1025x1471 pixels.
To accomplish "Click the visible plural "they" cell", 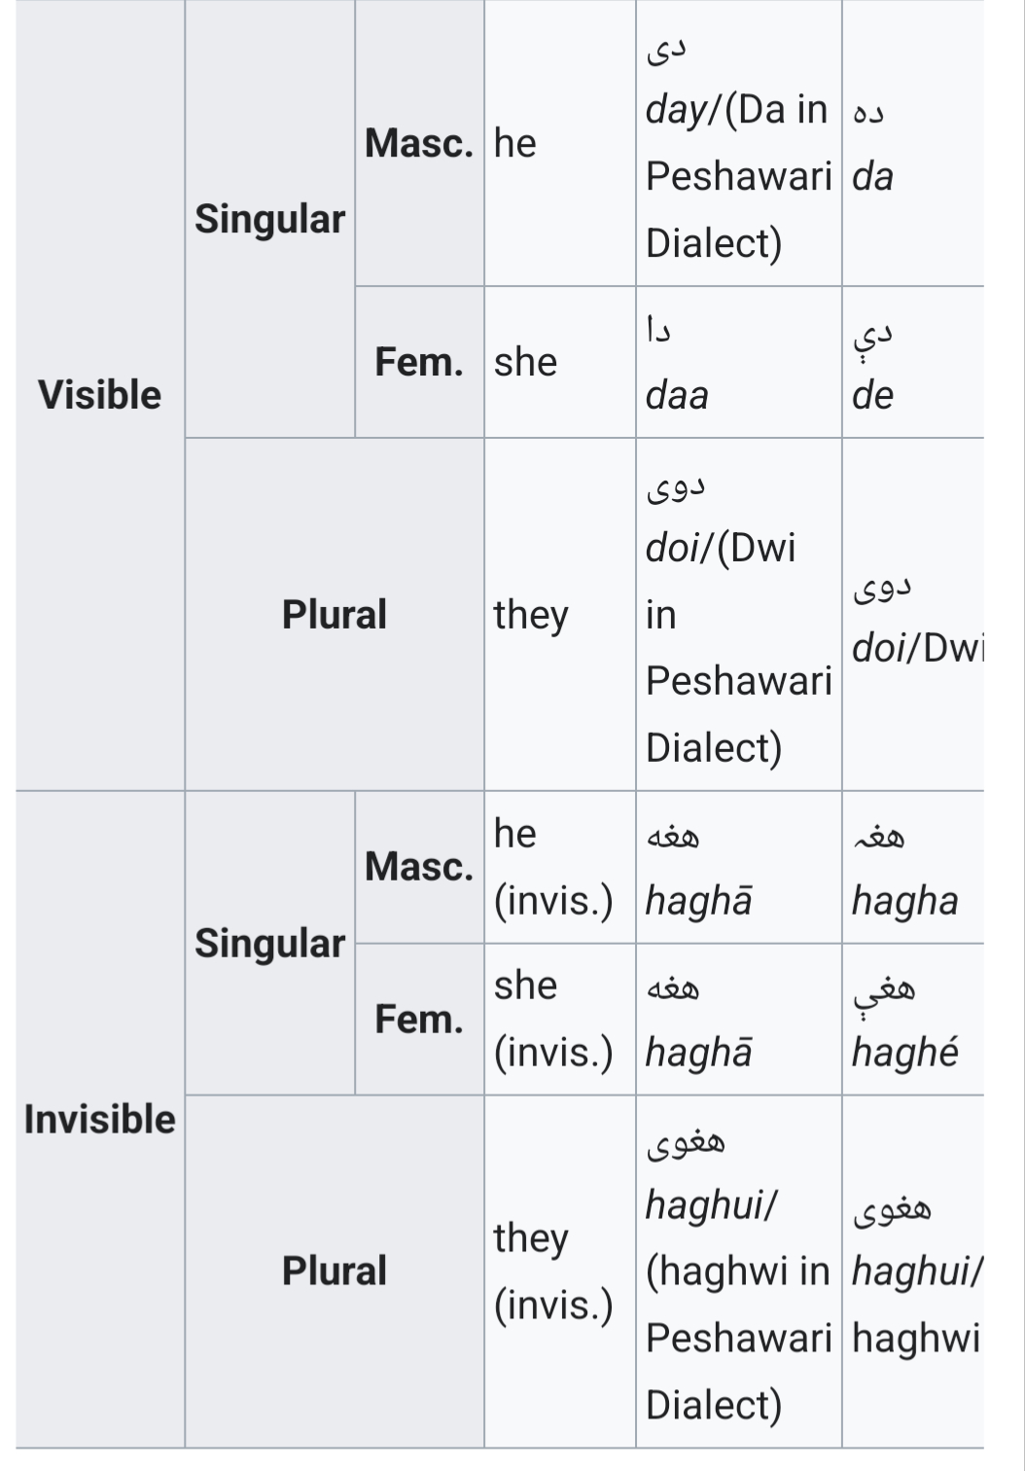I will [559, 614].
